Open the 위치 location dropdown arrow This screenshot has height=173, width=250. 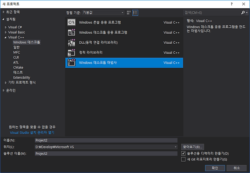pos(175,147)
